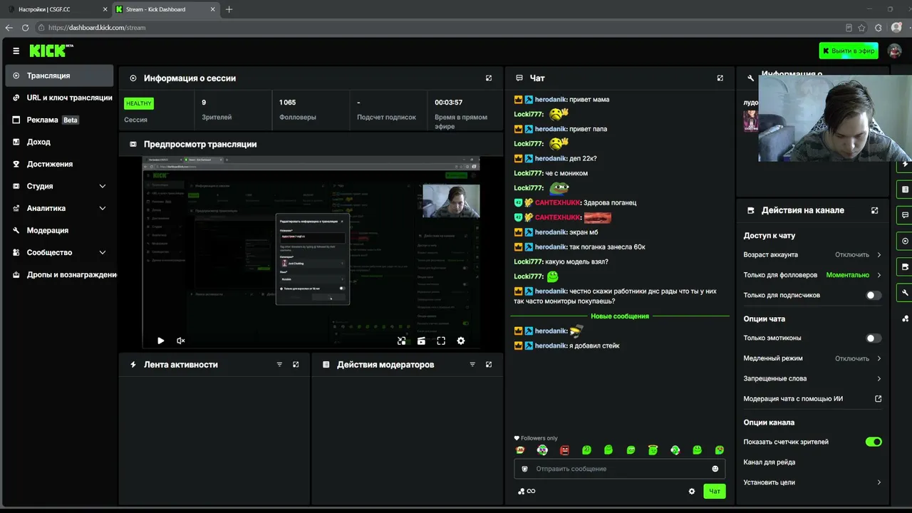Click username CAHTEXHUKK saying Здарова поганец
912x513 pixels.
[557, 203]
